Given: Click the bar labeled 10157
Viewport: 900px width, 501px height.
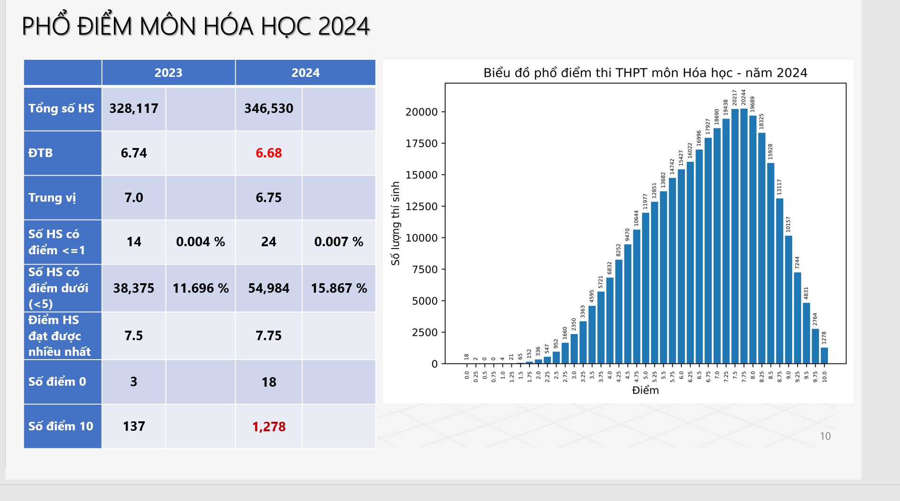Looking at the screenshot, I should pyautogui.click(x=788, y=300).
